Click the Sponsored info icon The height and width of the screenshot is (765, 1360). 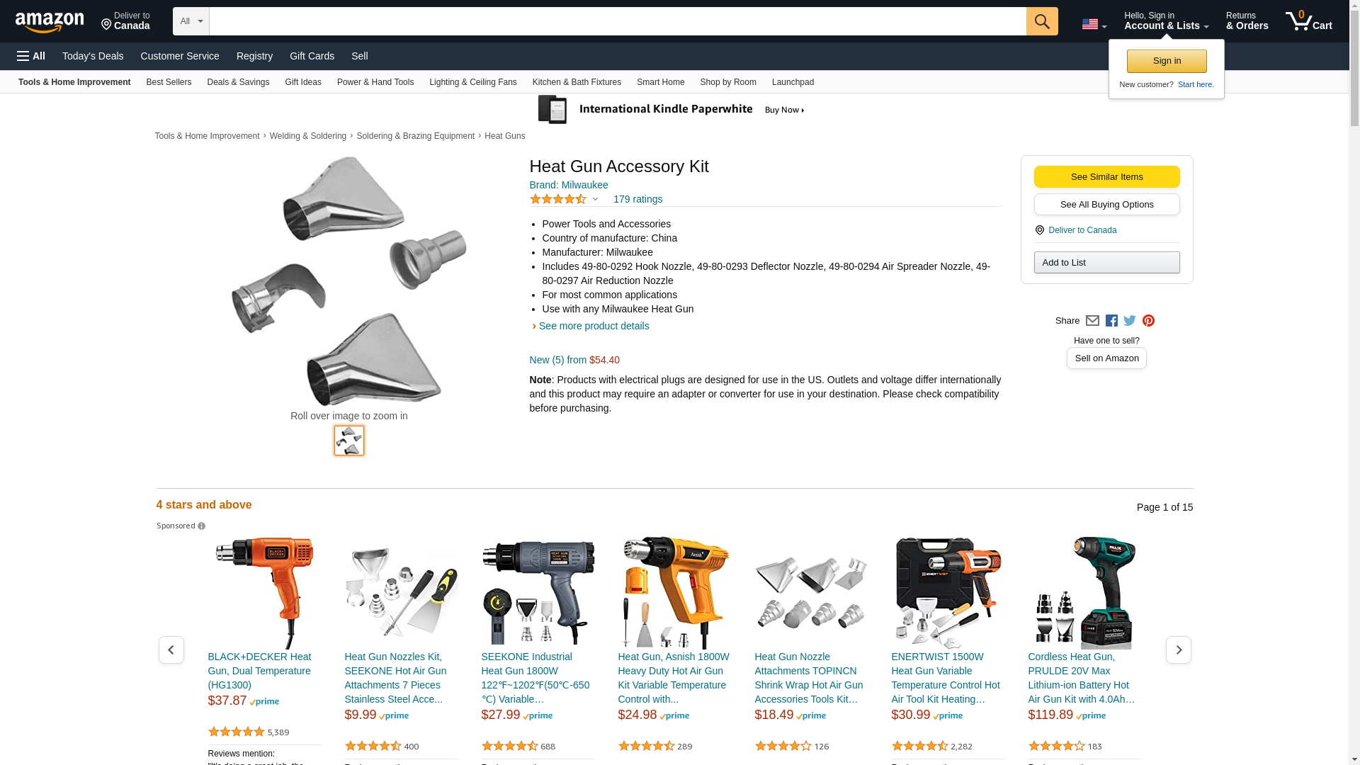coord(201,526)
